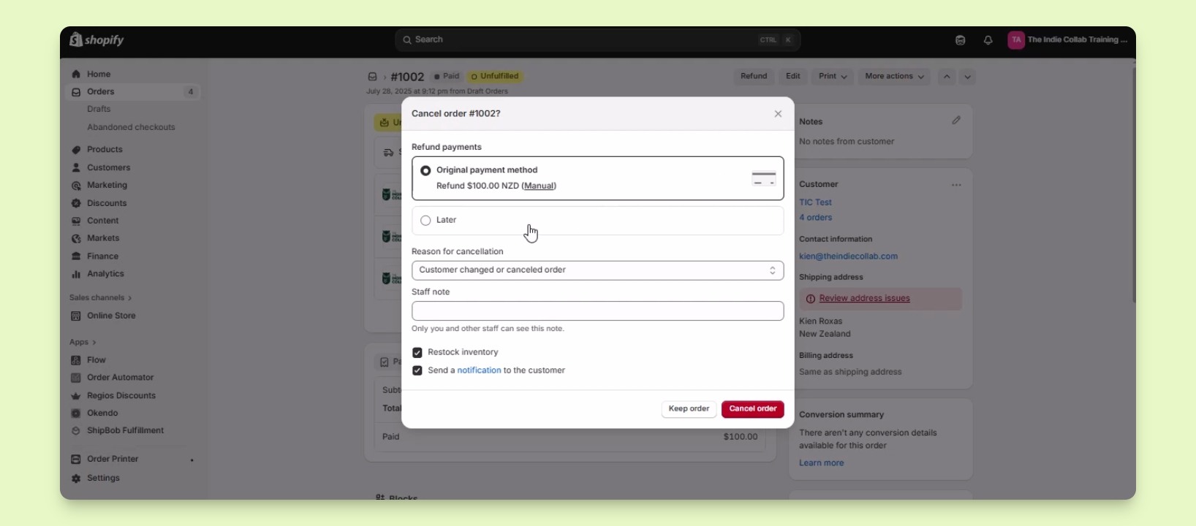Confirm with the red Cancel order button
This screenshot has width=1196, height=526.
point(753,409)
